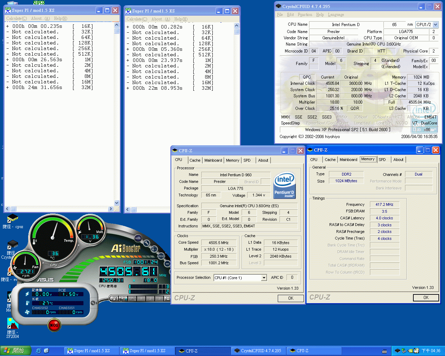
Task: Open CrystalCPUID File menu
Action: tap(280, 15)
